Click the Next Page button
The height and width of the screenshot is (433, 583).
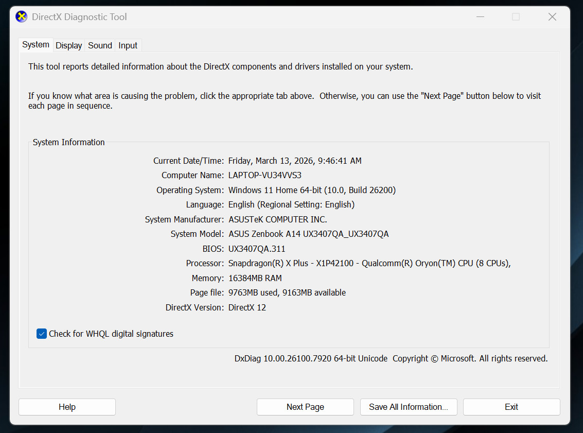click(x=305, y=407)
